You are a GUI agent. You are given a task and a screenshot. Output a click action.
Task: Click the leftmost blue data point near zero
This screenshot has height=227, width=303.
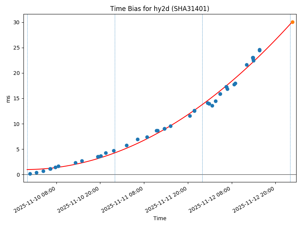(x=30, y=174)
